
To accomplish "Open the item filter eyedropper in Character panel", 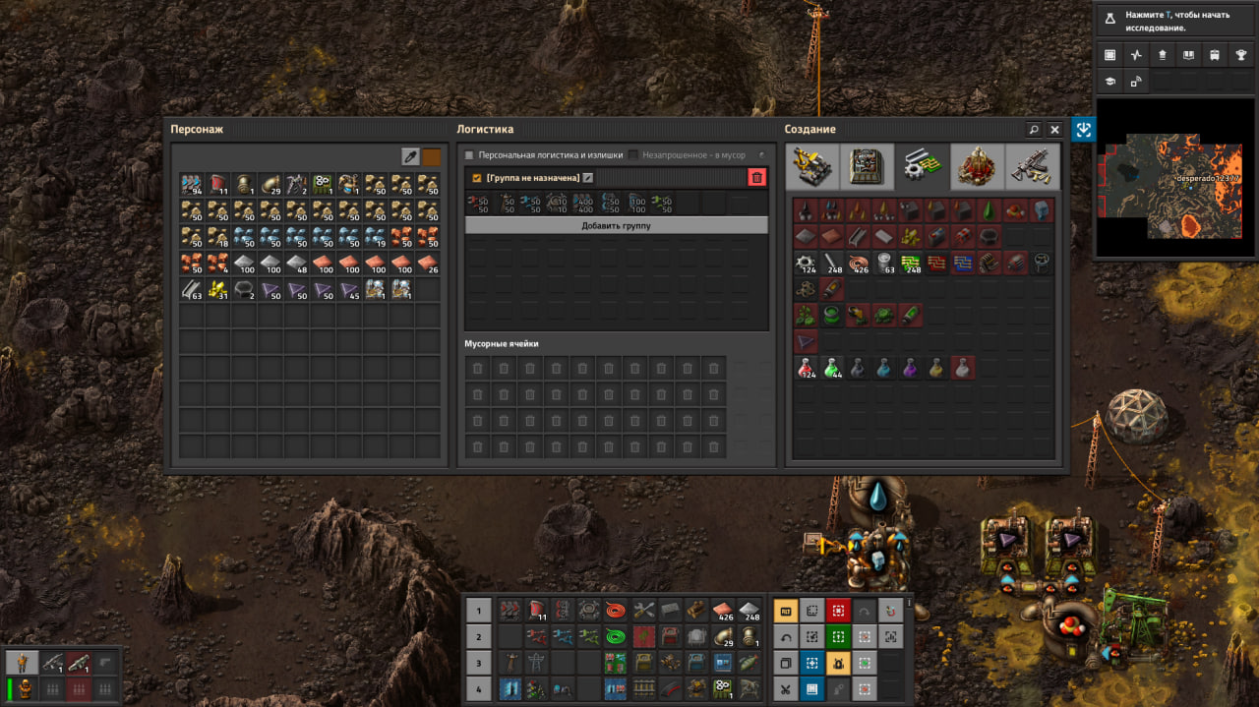I will pyautogui.click(x=410, y=156).
